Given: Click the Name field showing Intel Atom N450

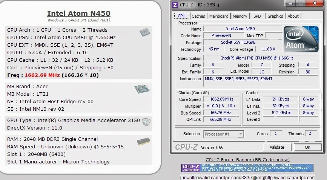Looking at the screenshot, I should (x=243, y=29).
